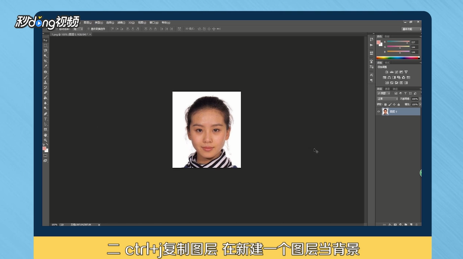Click the foreground color swatch in Color panel
The width and height of the screenshot is (463, 259).
(x=379, y=42)
